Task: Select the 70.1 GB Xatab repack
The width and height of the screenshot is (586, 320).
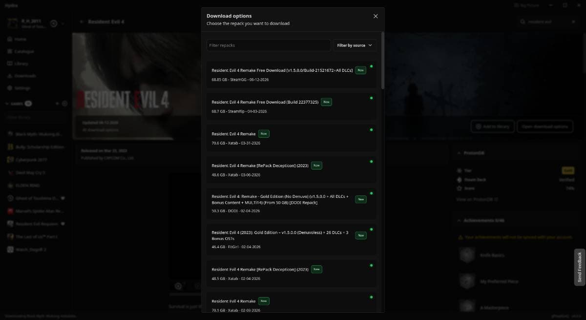Action: 291,302
